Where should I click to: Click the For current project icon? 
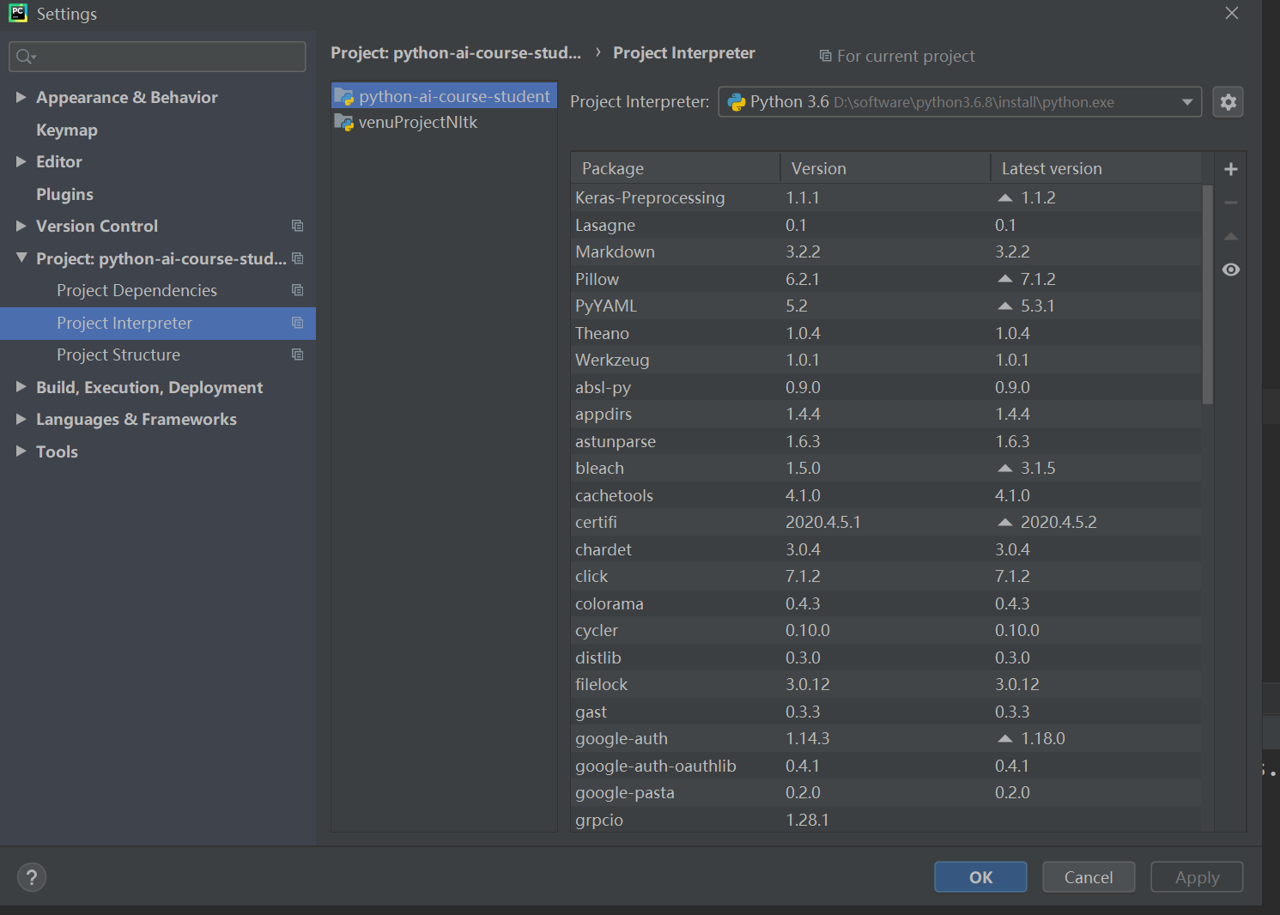[825, 56]
